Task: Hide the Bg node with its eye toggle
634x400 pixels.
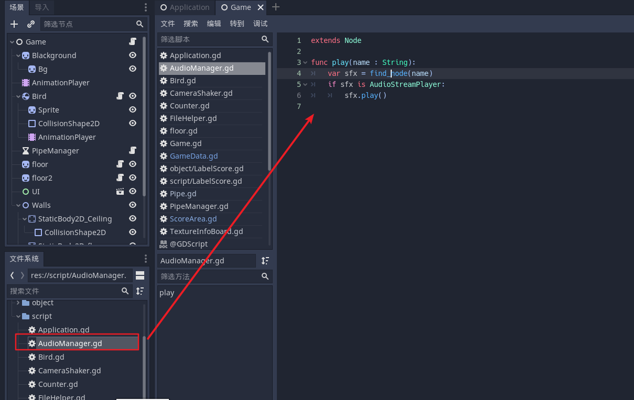Action: (133, 69)
